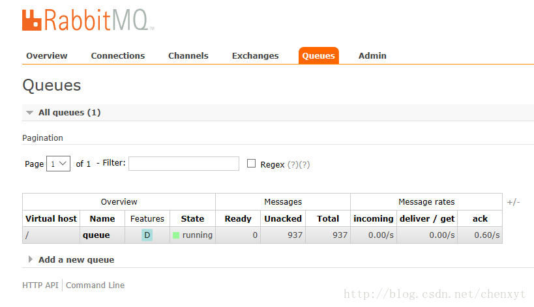Open the Connections tab

(x=118, y=56)
